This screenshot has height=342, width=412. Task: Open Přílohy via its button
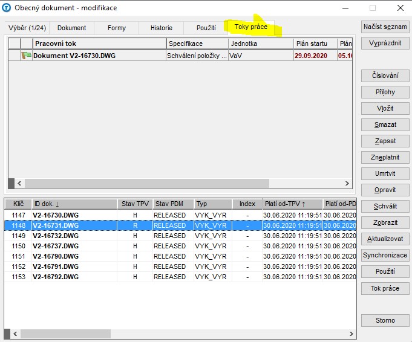(x=385, y=92)
